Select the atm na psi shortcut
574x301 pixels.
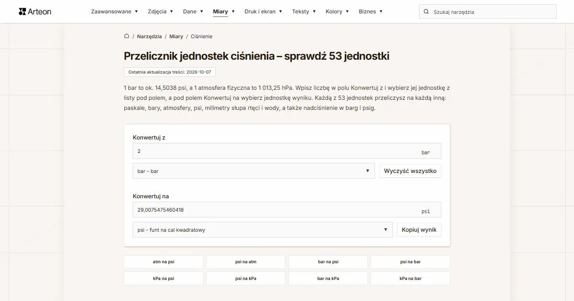tap(164, 262)
